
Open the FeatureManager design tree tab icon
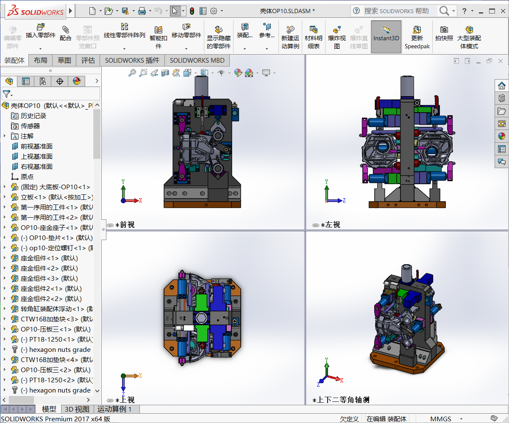[9, 81]
